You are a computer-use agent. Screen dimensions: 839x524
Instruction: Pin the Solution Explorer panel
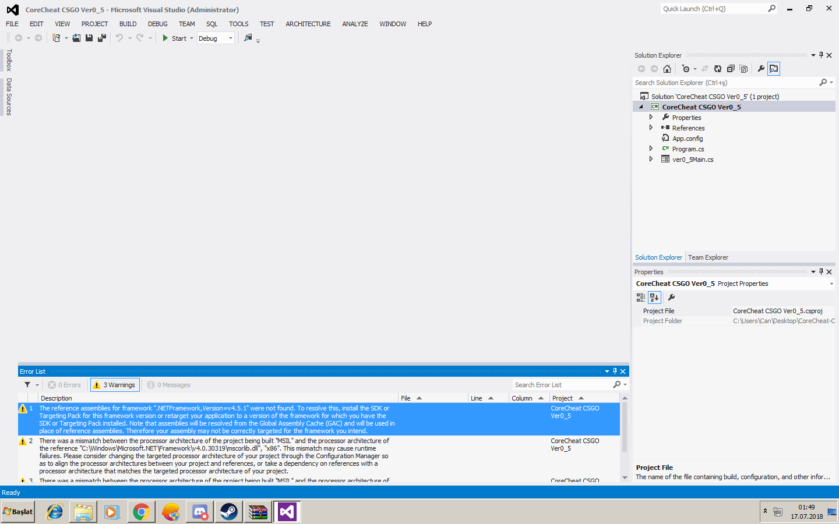point(822,55)
